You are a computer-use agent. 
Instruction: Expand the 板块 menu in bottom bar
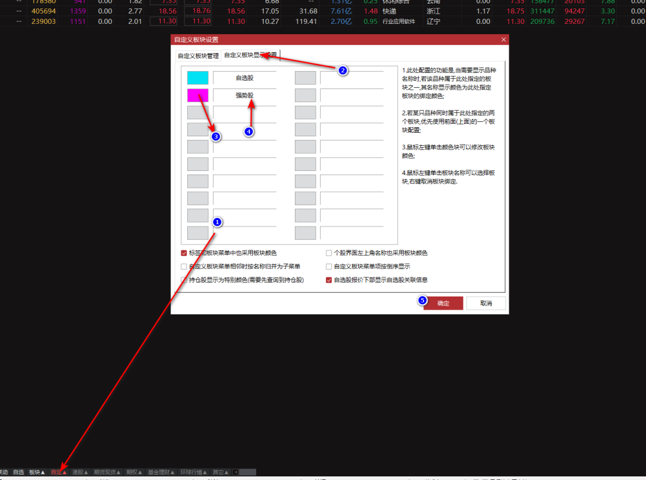tap(37, 472)
